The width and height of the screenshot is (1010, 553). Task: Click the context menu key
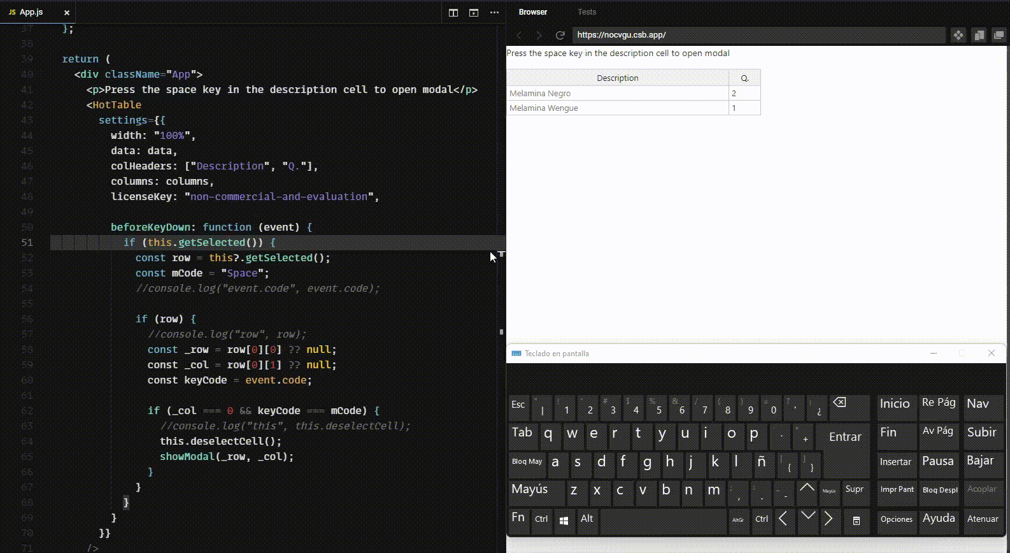857,521
